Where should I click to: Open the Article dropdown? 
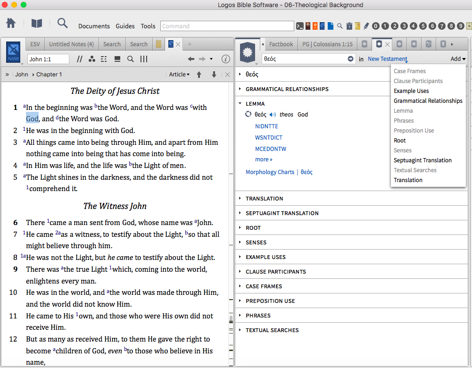click(179, 75)
